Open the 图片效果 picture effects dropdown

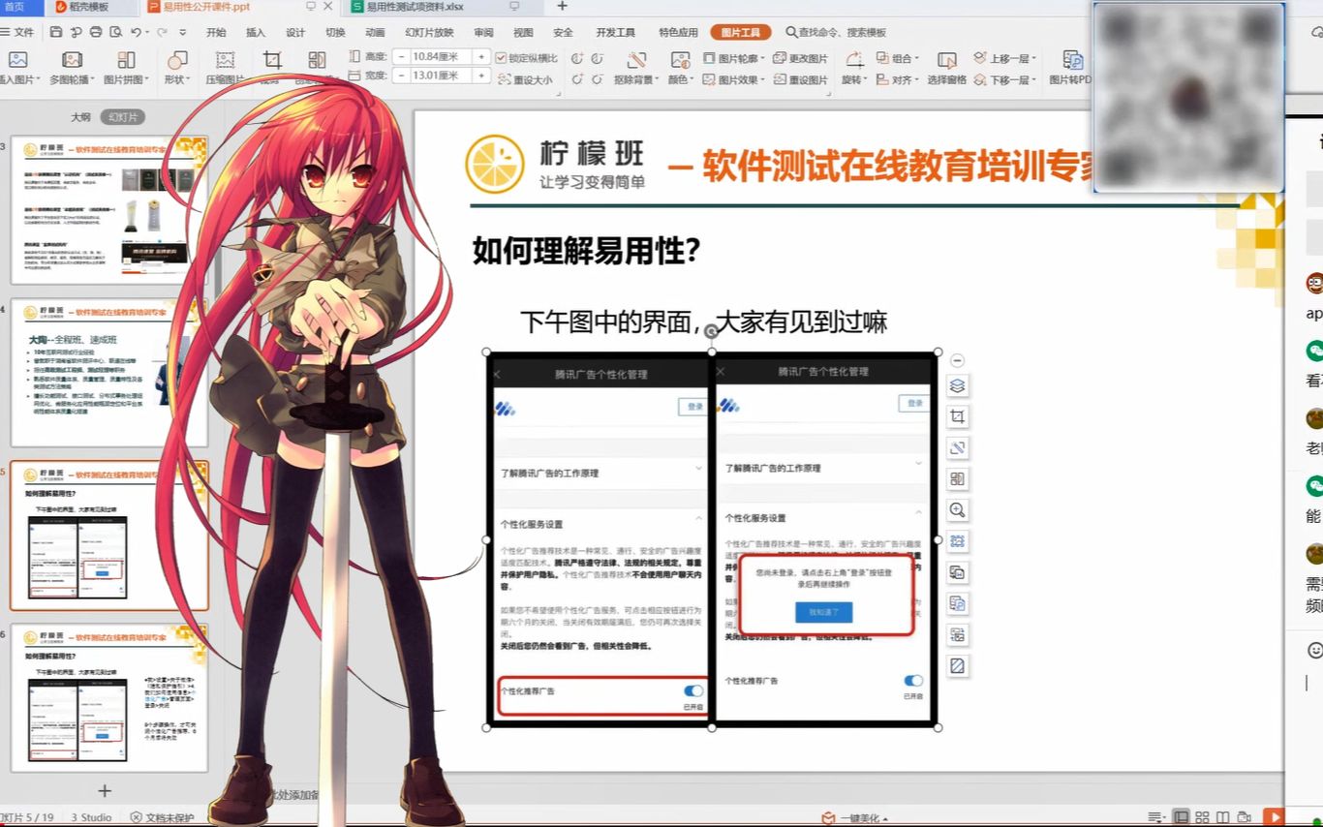coord(733,79)
